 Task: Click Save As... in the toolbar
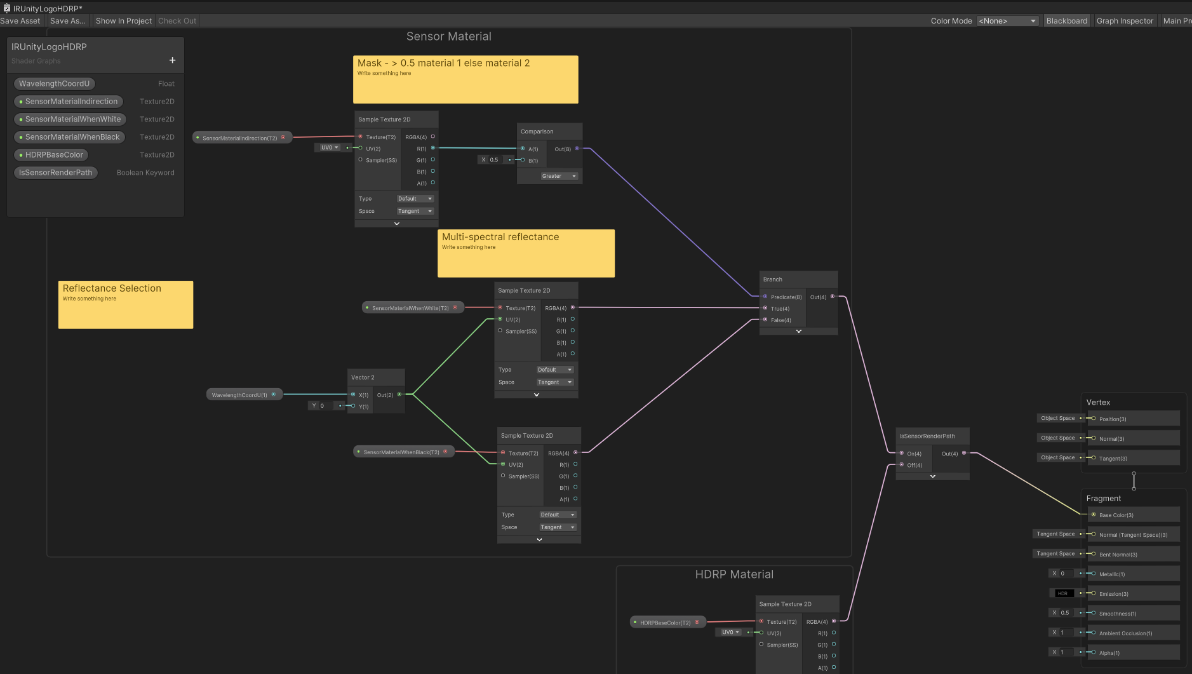tap(67, 21)
